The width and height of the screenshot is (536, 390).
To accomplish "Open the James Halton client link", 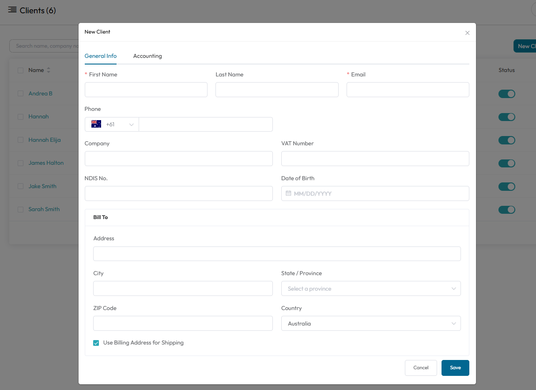I will tap(46, 163).
